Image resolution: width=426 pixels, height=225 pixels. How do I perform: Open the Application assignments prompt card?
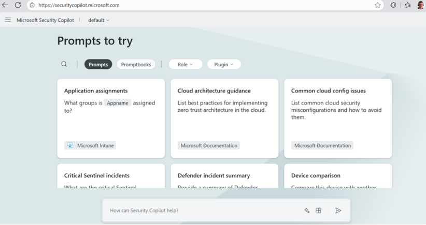click(x=111, y=118)
